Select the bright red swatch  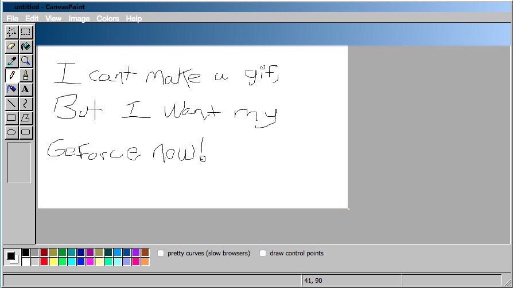[44, 262]
